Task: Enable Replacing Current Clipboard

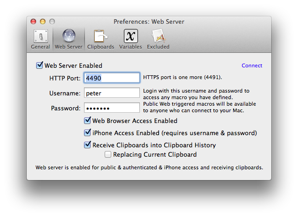Action: [108, 154]
